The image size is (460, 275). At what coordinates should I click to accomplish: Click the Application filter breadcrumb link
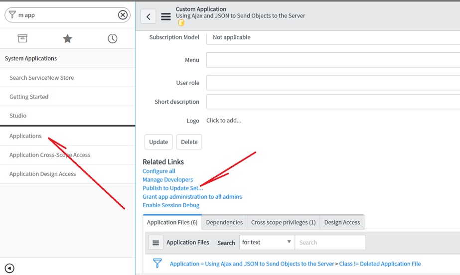pyautogui.click(x=252, y=264)
